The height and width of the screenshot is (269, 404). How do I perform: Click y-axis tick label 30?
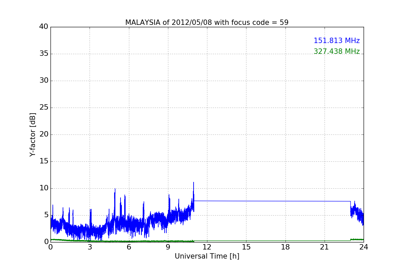tap(44, 81)
